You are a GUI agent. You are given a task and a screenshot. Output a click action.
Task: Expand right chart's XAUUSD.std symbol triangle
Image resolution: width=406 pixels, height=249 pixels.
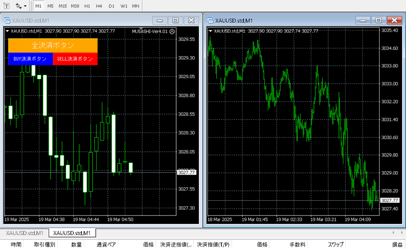(211, 31)
